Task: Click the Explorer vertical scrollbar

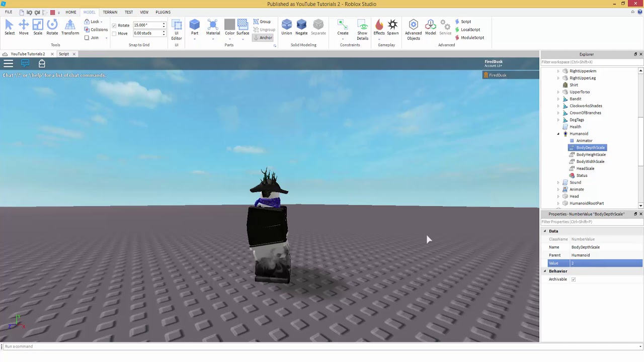Action: pyautogui.click(x=640, y=141)
